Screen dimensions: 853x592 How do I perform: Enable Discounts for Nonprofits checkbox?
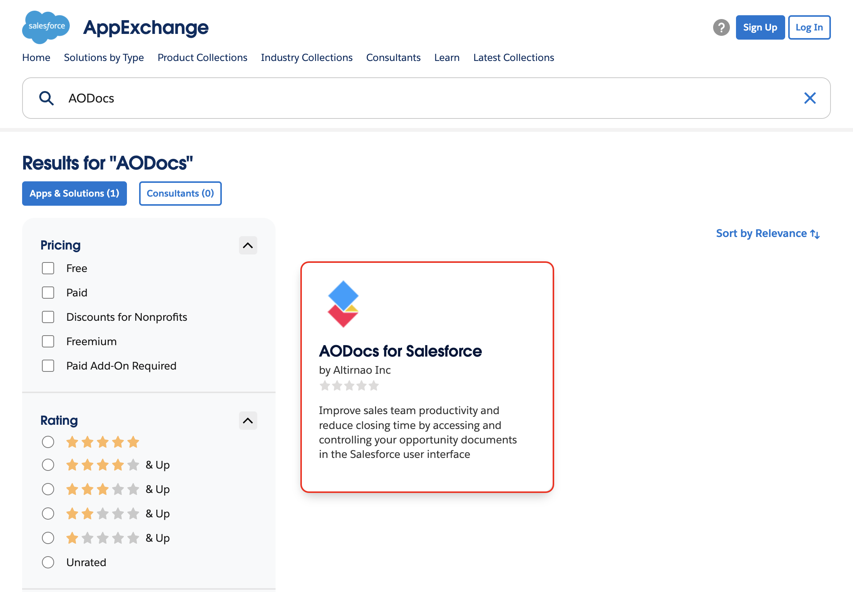click(48, 317)
